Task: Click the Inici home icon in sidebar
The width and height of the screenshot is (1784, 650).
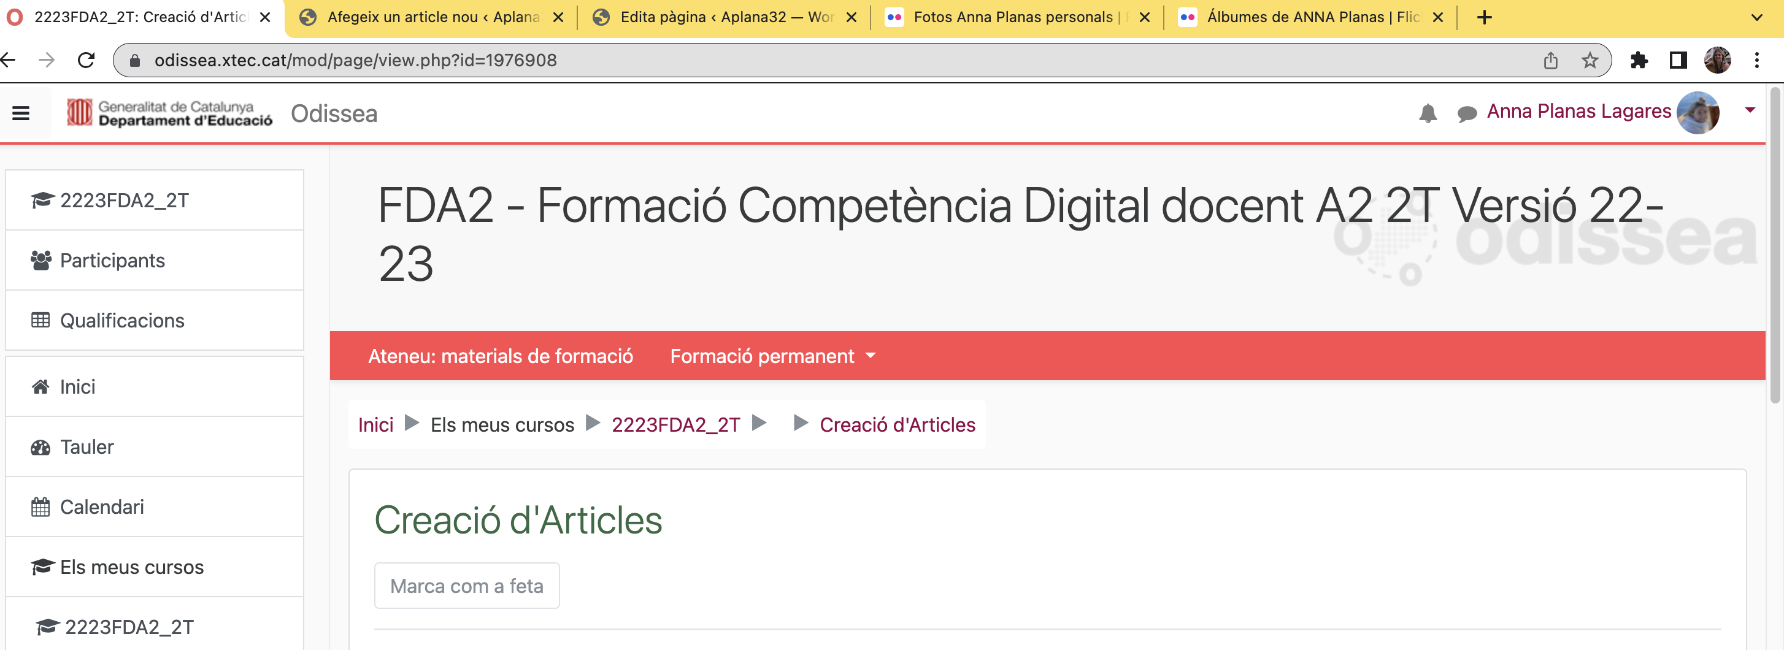Action: pyautogui.click(x=77, y=386)
